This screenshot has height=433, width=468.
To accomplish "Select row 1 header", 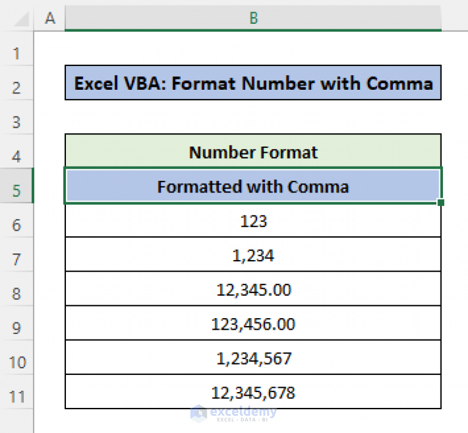I will (x=16, y=48).
